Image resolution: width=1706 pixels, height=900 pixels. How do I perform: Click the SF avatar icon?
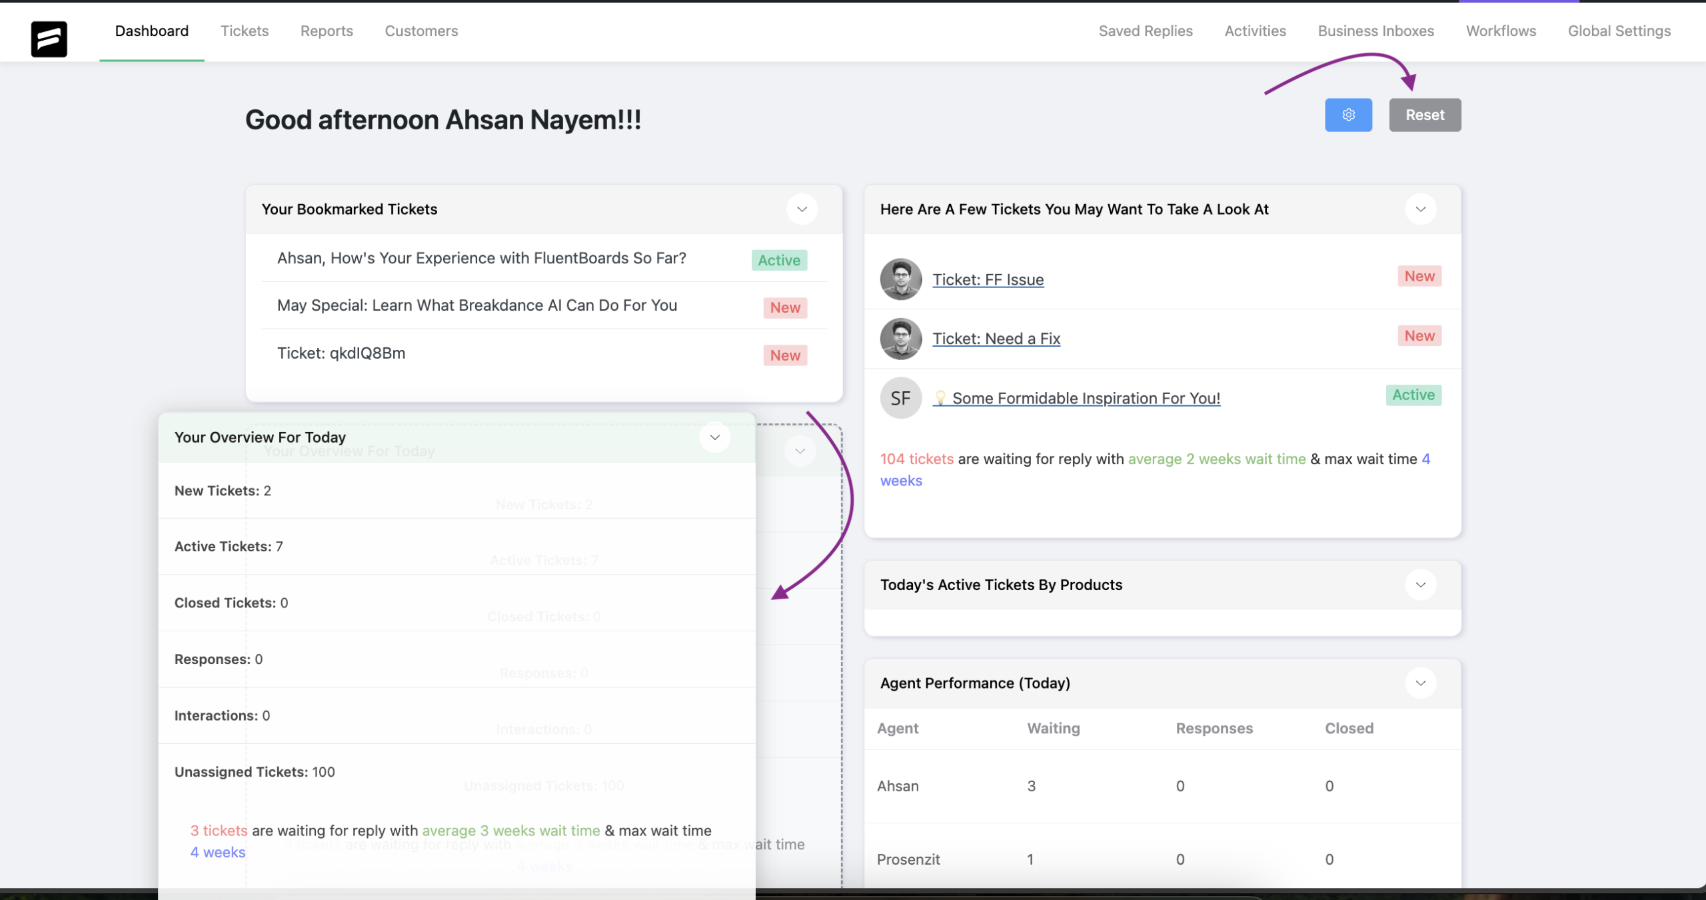click(x=900, y=398)
